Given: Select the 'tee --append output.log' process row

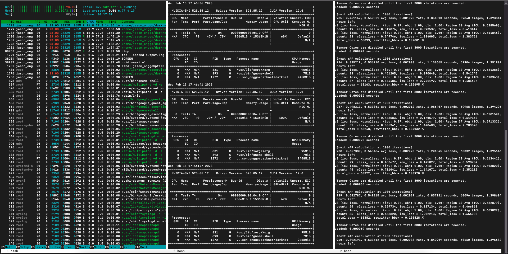Looking at the screenshot, I should pyautogui.click(x=84, y=55).
